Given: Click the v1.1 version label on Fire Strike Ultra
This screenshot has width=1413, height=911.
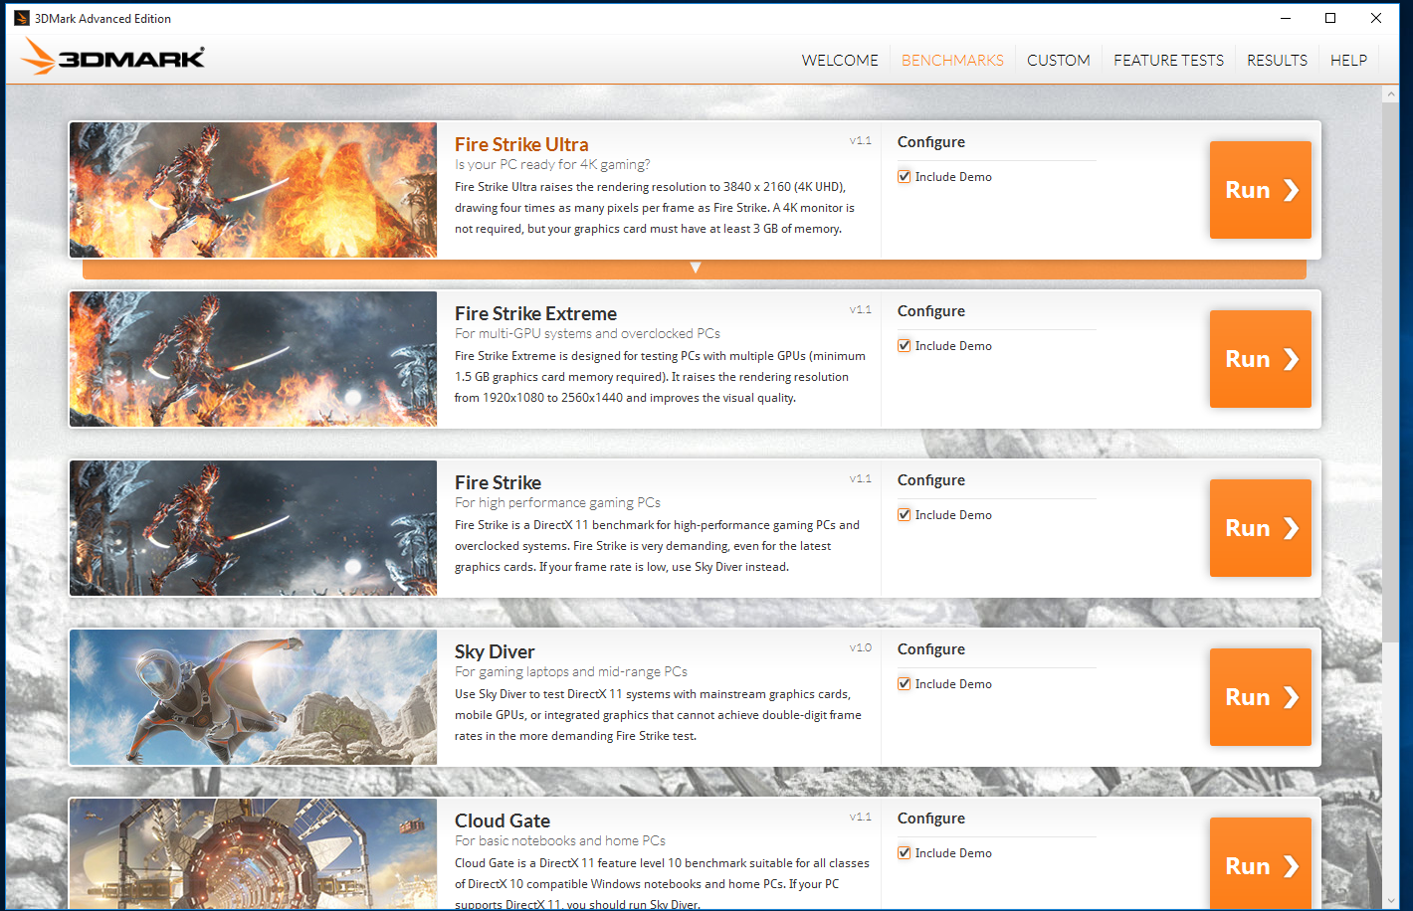Looking at the screenshot, I should [x=860, y=141].
